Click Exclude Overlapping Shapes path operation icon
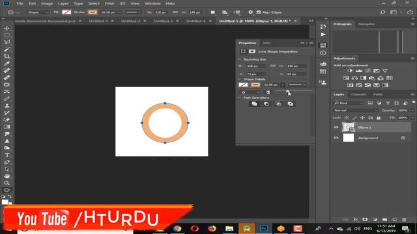 tap(290, 104)
